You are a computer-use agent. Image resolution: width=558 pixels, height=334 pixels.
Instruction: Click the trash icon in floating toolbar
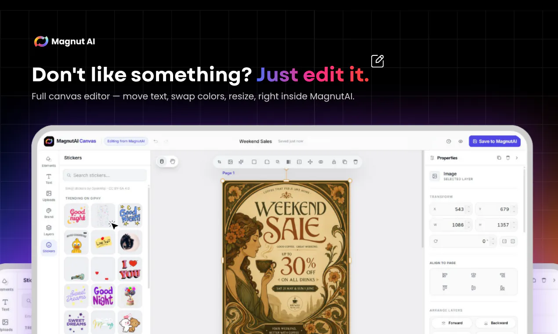click(355, 162)
